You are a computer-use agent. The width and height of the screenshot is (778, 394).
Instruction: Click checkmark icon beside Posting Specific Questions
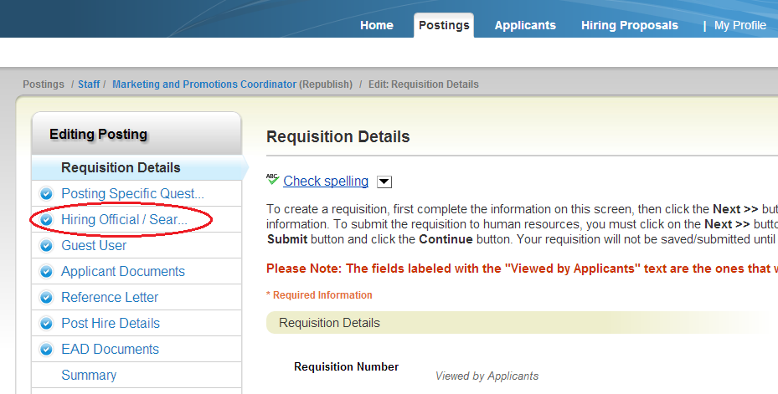46,194
